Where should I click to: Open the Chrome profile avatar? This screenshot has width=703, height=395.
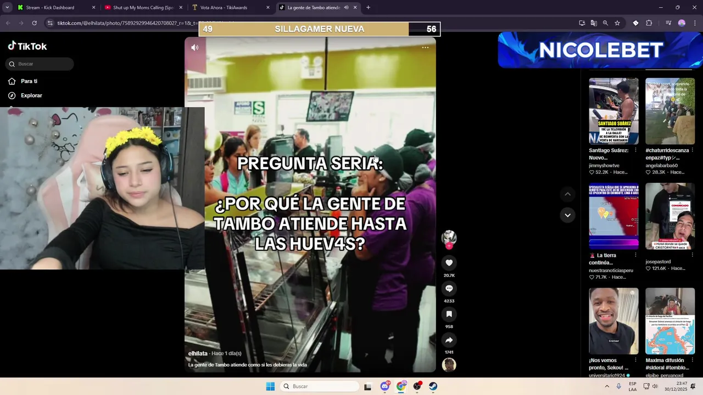point(682,23)
